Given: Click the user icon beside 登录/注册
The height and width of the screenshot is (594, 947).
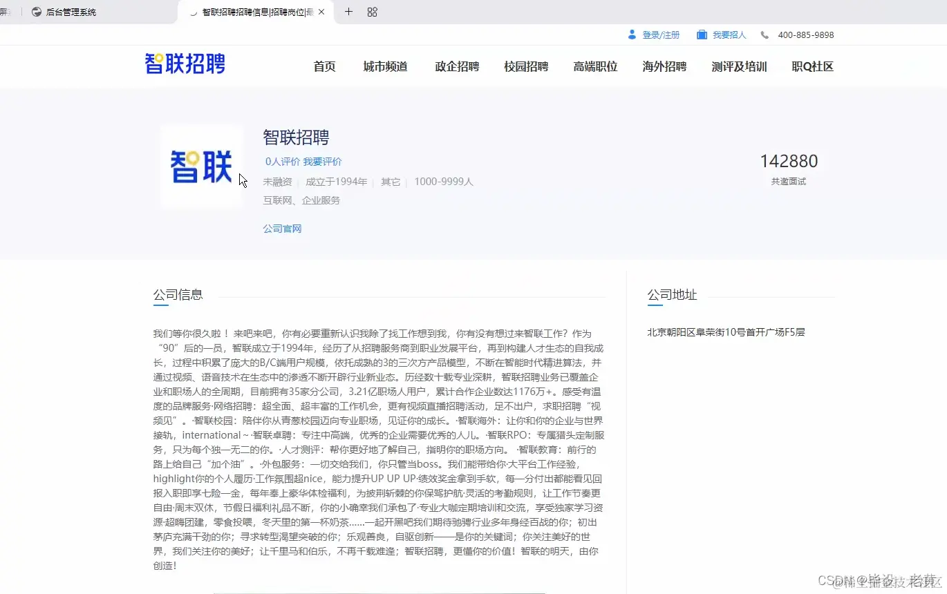Looking at the screenshot, I should [632, 35].
